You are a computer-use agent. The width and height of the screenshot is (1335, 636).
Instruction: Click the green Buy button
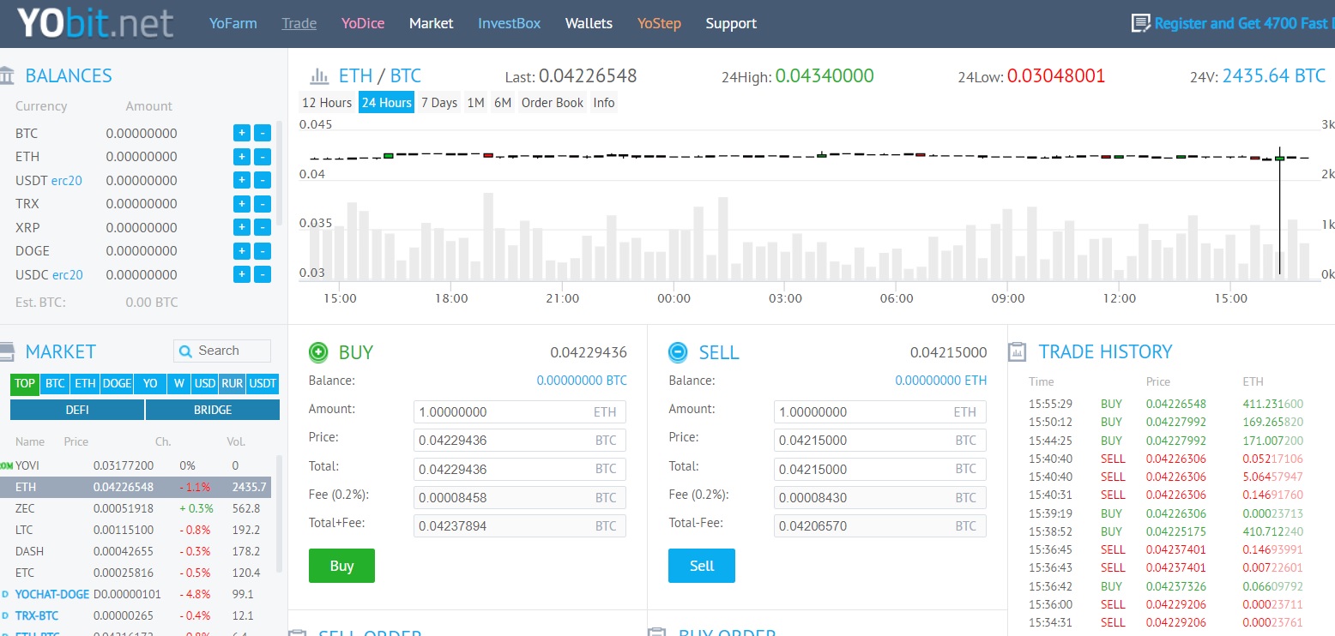point(341,566)
